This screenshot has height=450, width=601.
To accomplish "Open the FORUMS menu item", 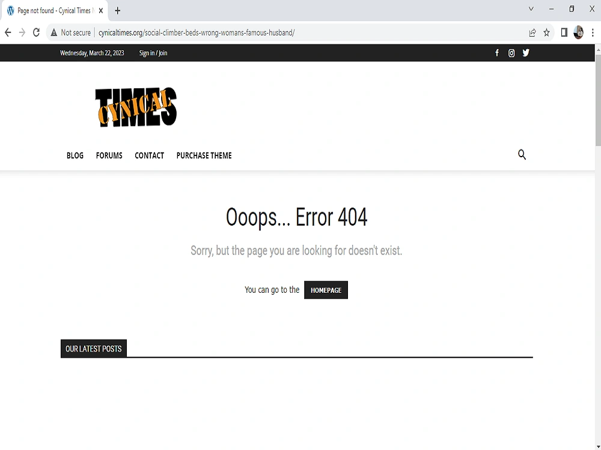I will click(x=109, y=155).
